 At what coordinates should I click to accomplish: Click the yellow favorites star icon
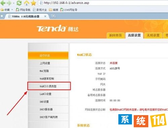pos(33,3)
